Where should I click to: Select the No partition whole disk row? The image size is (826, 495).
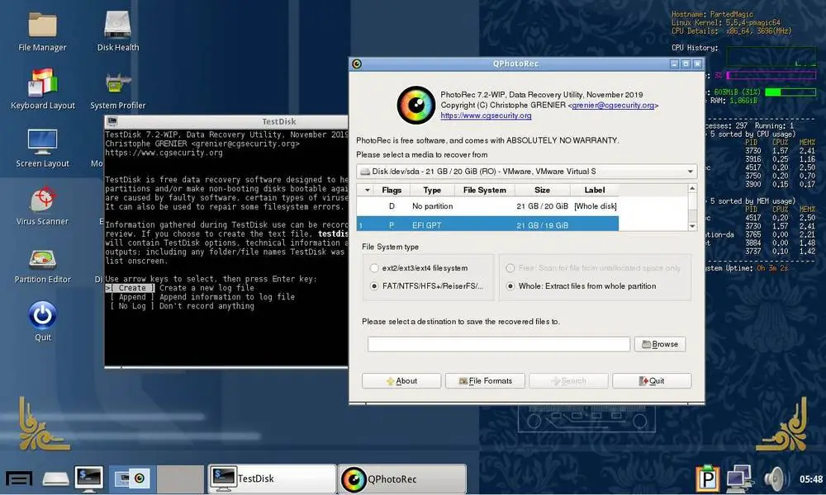click(487, 206)
